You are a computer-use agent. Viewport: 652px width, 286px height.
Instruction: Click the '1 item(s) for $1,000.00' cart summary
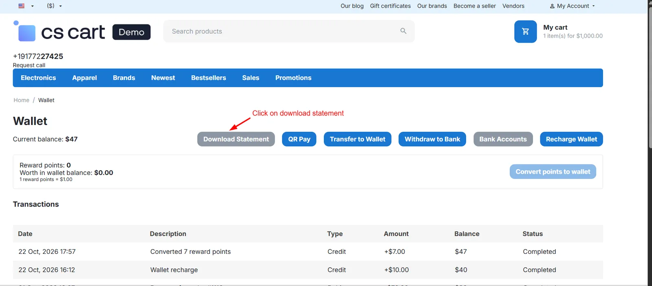(x=573, y=36)
